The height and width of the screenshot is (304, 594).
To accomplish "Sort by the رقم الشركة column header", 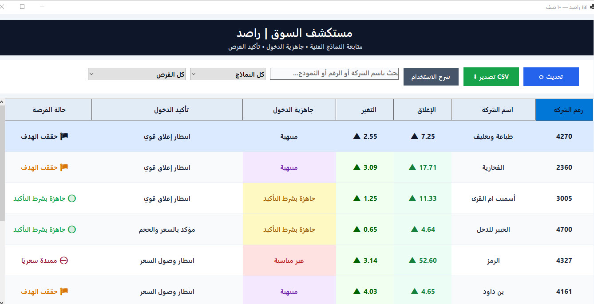I will point(565,110).
